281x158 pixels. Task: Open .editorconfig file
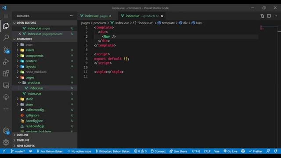(x=34, y=110)
